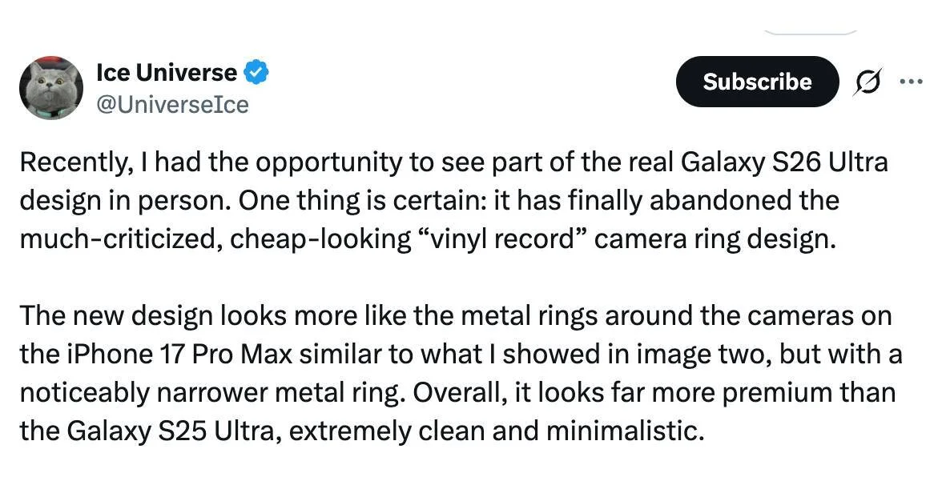The height and width of the screenshot is (485, 942).
Task: Click the blue verified checkmark badge
Action: [256, 74]
